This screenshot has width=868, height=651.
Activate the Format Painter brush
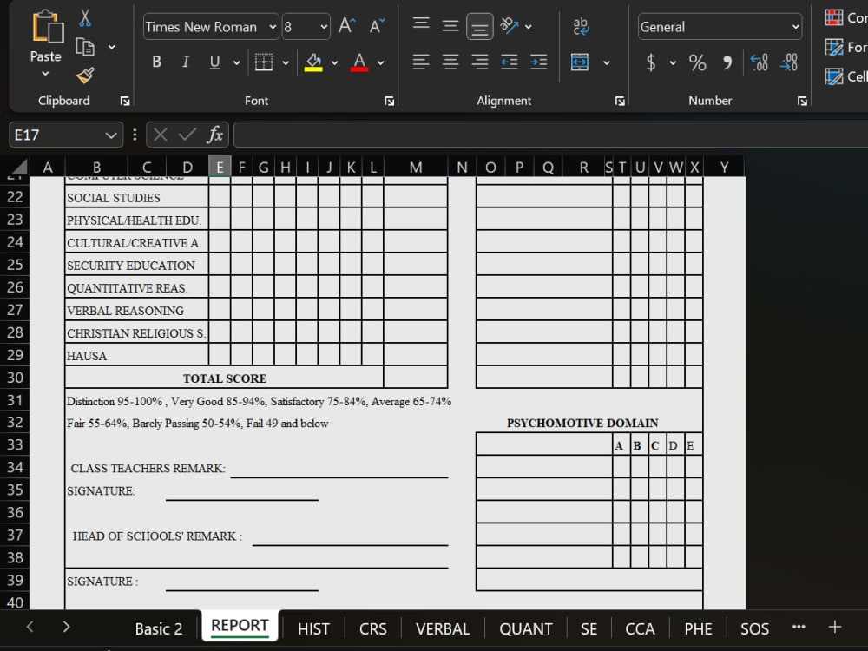pos(85,76)
